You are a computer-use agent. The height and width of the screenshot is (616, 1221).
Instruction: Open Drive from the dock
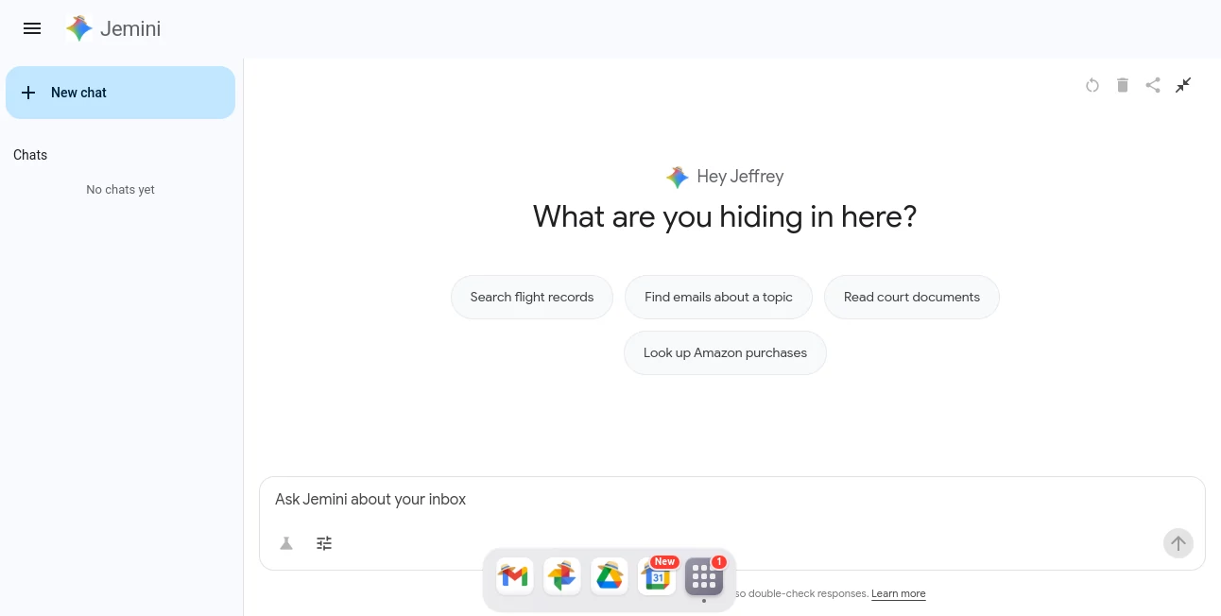tap(610, 576)
